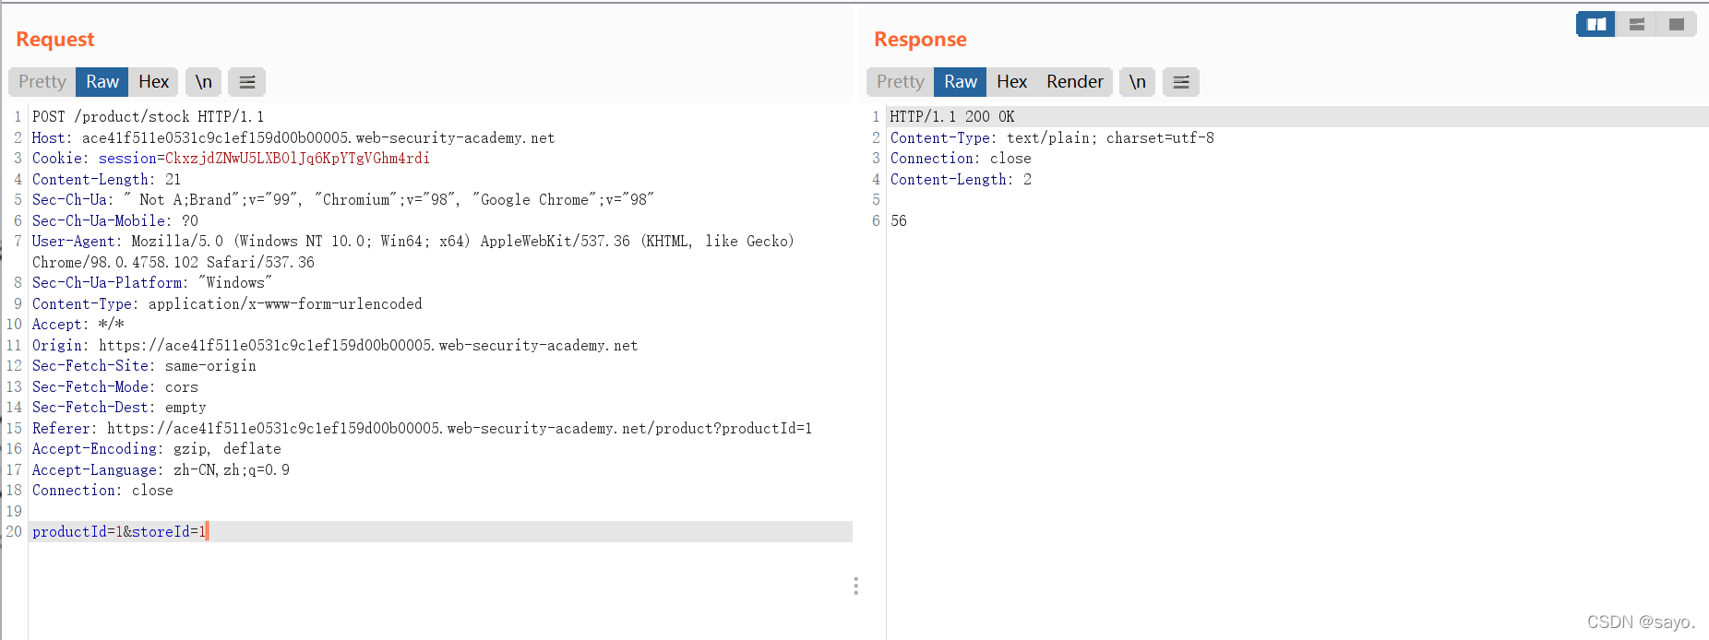Switch Request view to Pretty tab
Viewport: 1709px width, 640px height.
click(x=42, y=82)
